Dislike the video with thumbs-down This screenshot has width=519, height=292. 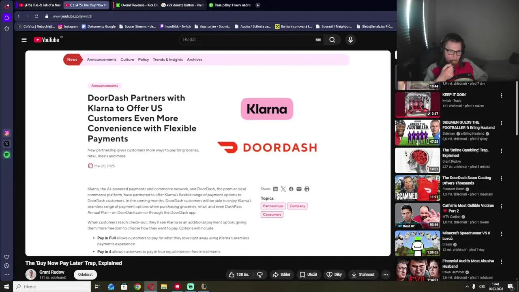pyautogui.click(x=260, y=275)
